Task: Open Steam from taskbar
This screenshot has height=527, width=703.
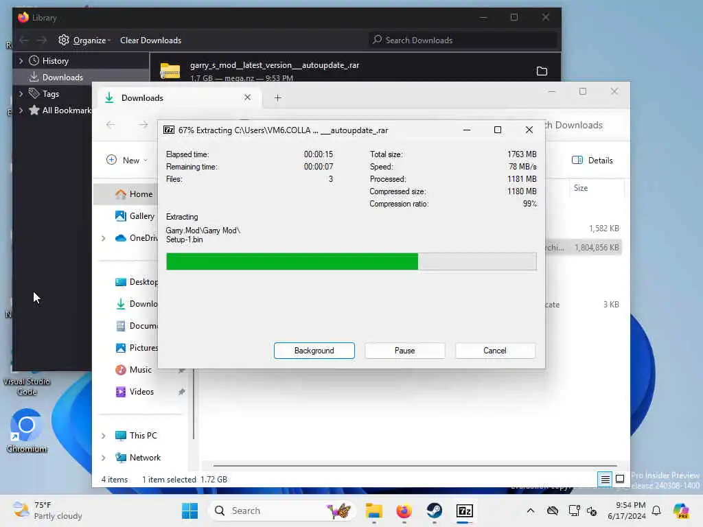Action: pyautogui.click(x=434, y=511)
